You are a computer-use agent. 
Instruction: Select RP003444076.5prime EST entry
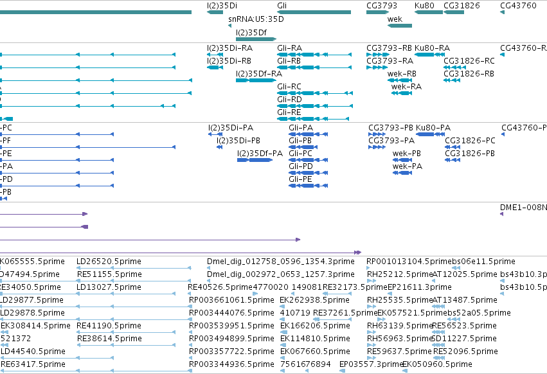coord(231,313)
